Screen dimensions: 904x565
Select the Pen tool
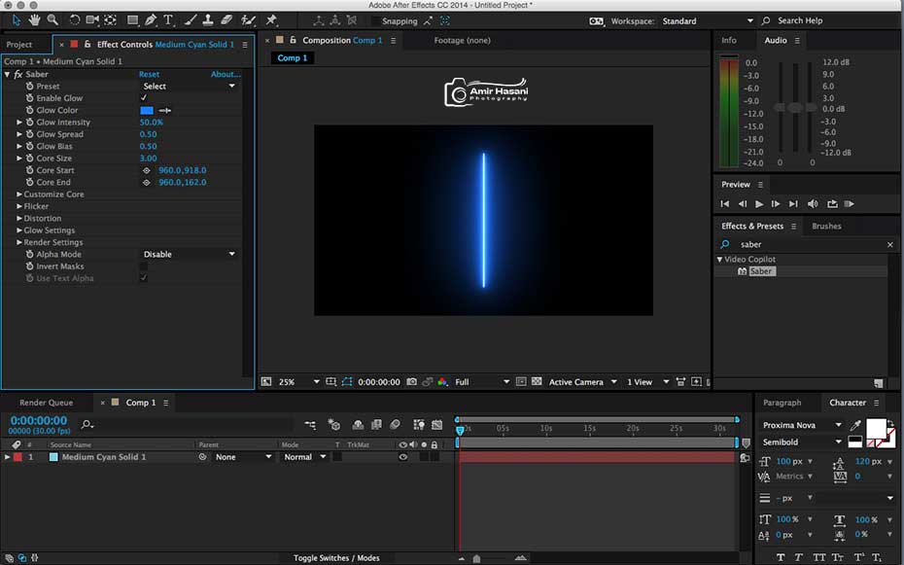(x=151, y=20)
